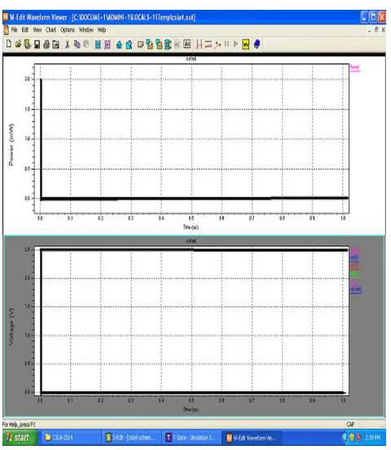
Task: Click inside the Voltage chart plot area
Action: (x=191, y=320)
